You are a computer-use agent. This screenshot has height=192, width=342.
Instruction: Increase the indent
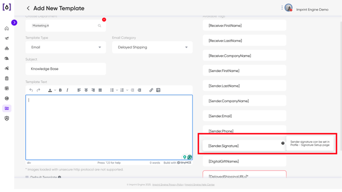pyautogui.click(x=139, y=90)
